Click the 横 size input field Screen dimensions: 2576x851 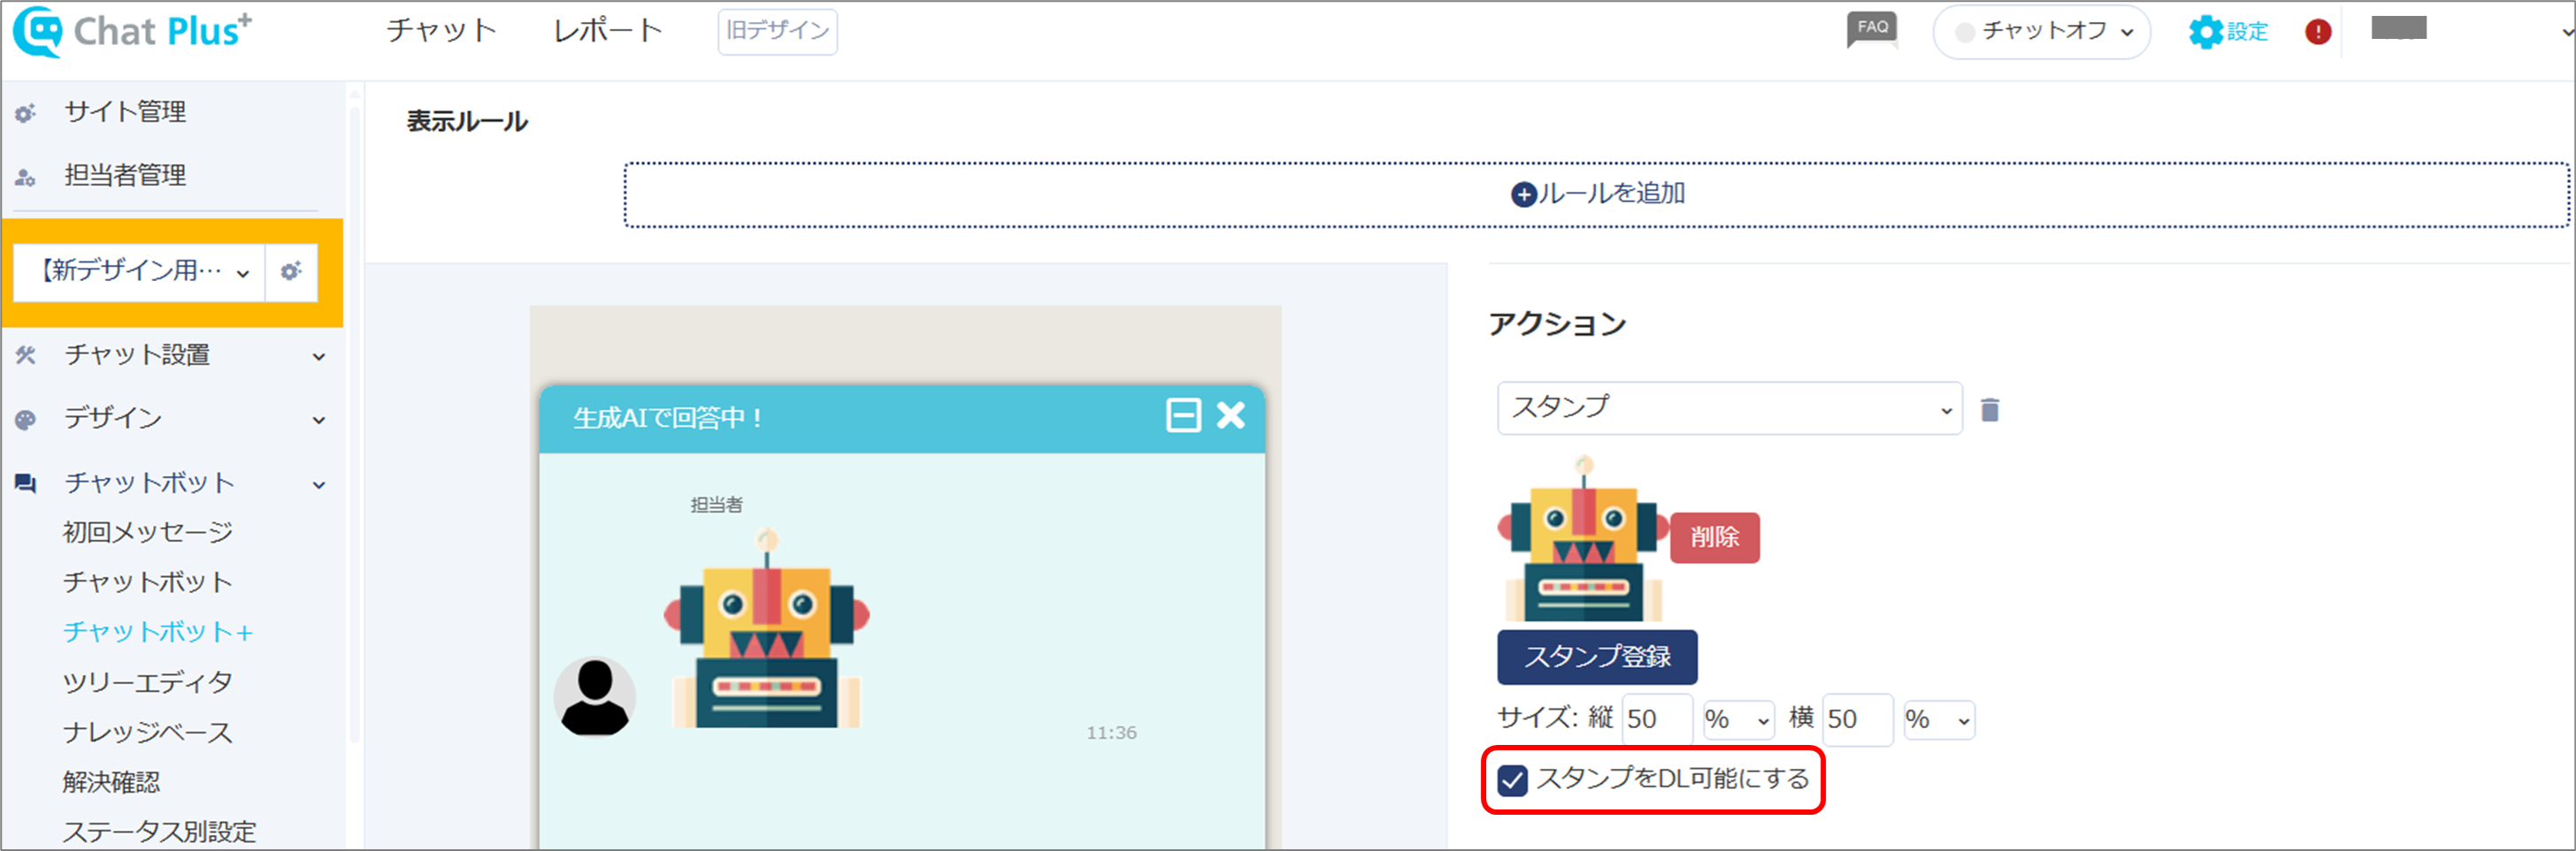click(x=1857, y=719)
